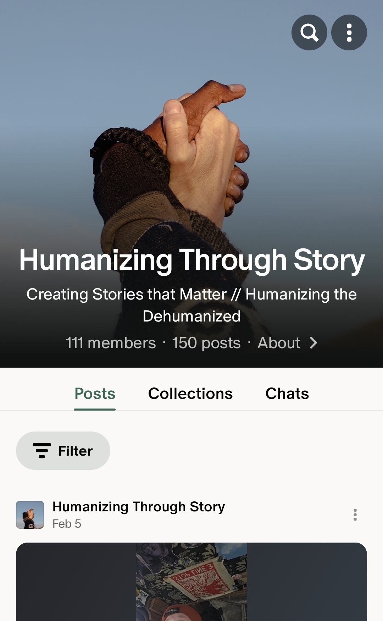The height and width of the screenshot is (621, 383).
Task: View the 111 members list
Action: click(111, 343)
